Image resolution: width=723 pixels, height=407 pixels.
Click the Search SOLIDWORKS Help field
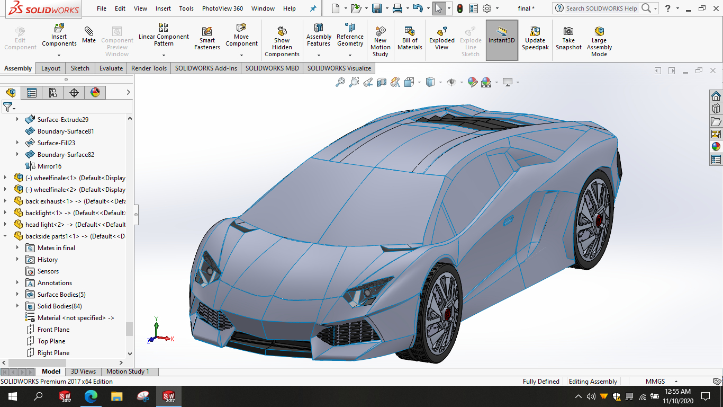point(601,8)
